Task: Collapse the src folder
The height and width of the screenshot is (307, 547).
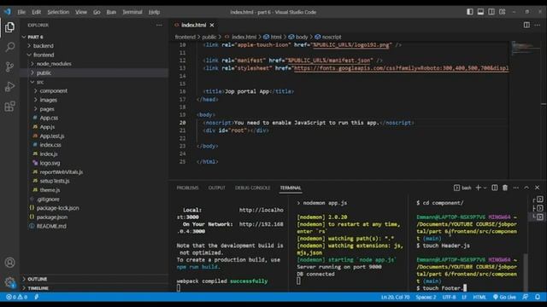Action: [40, 82]
